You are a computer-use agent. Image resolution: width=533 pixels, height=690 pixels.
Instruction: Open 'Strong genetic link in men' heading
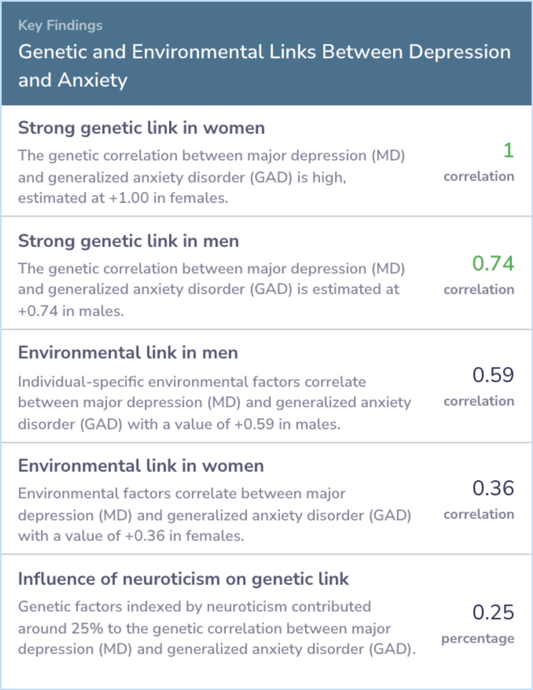128,241
